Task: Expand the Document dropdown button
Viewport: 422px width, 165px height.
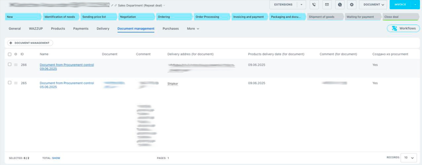Action: coord(373,5)
